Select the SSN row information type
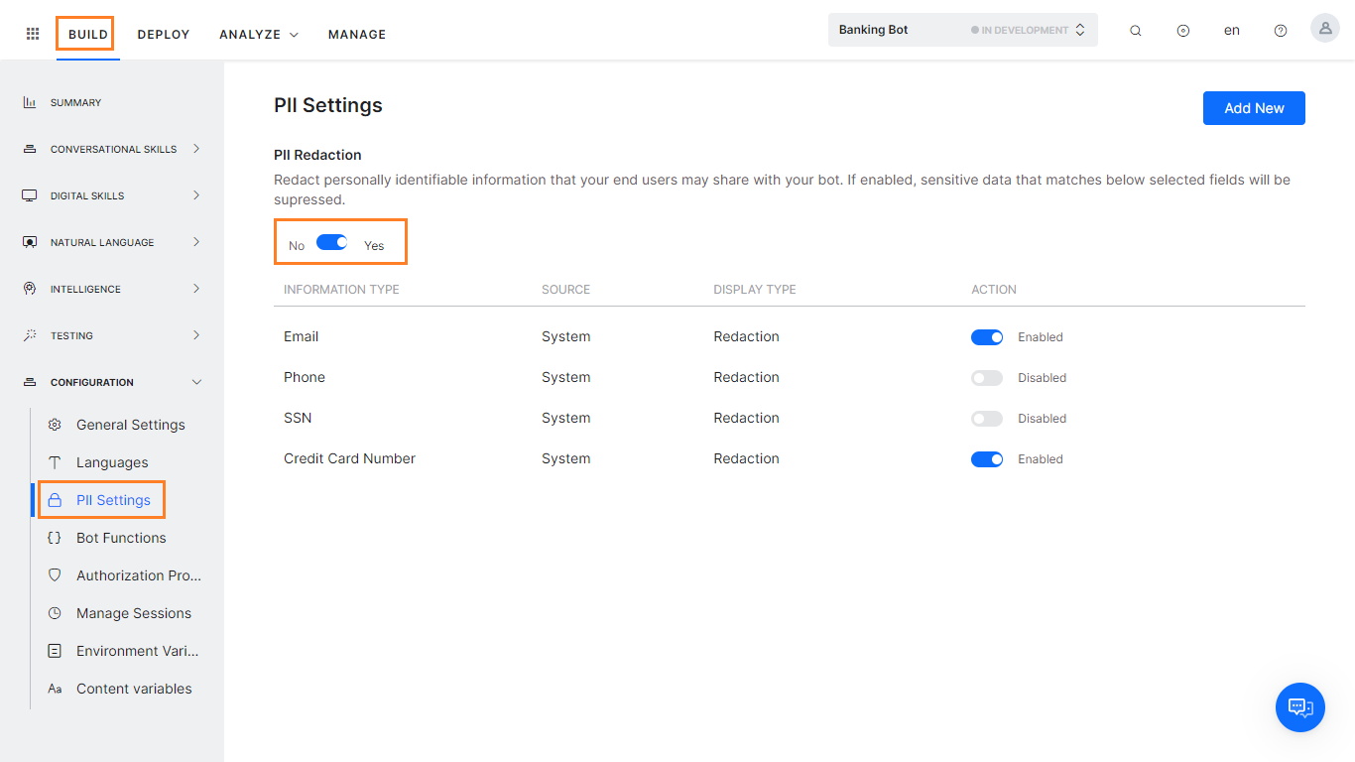1355x762 pixels. click(298, 418)
